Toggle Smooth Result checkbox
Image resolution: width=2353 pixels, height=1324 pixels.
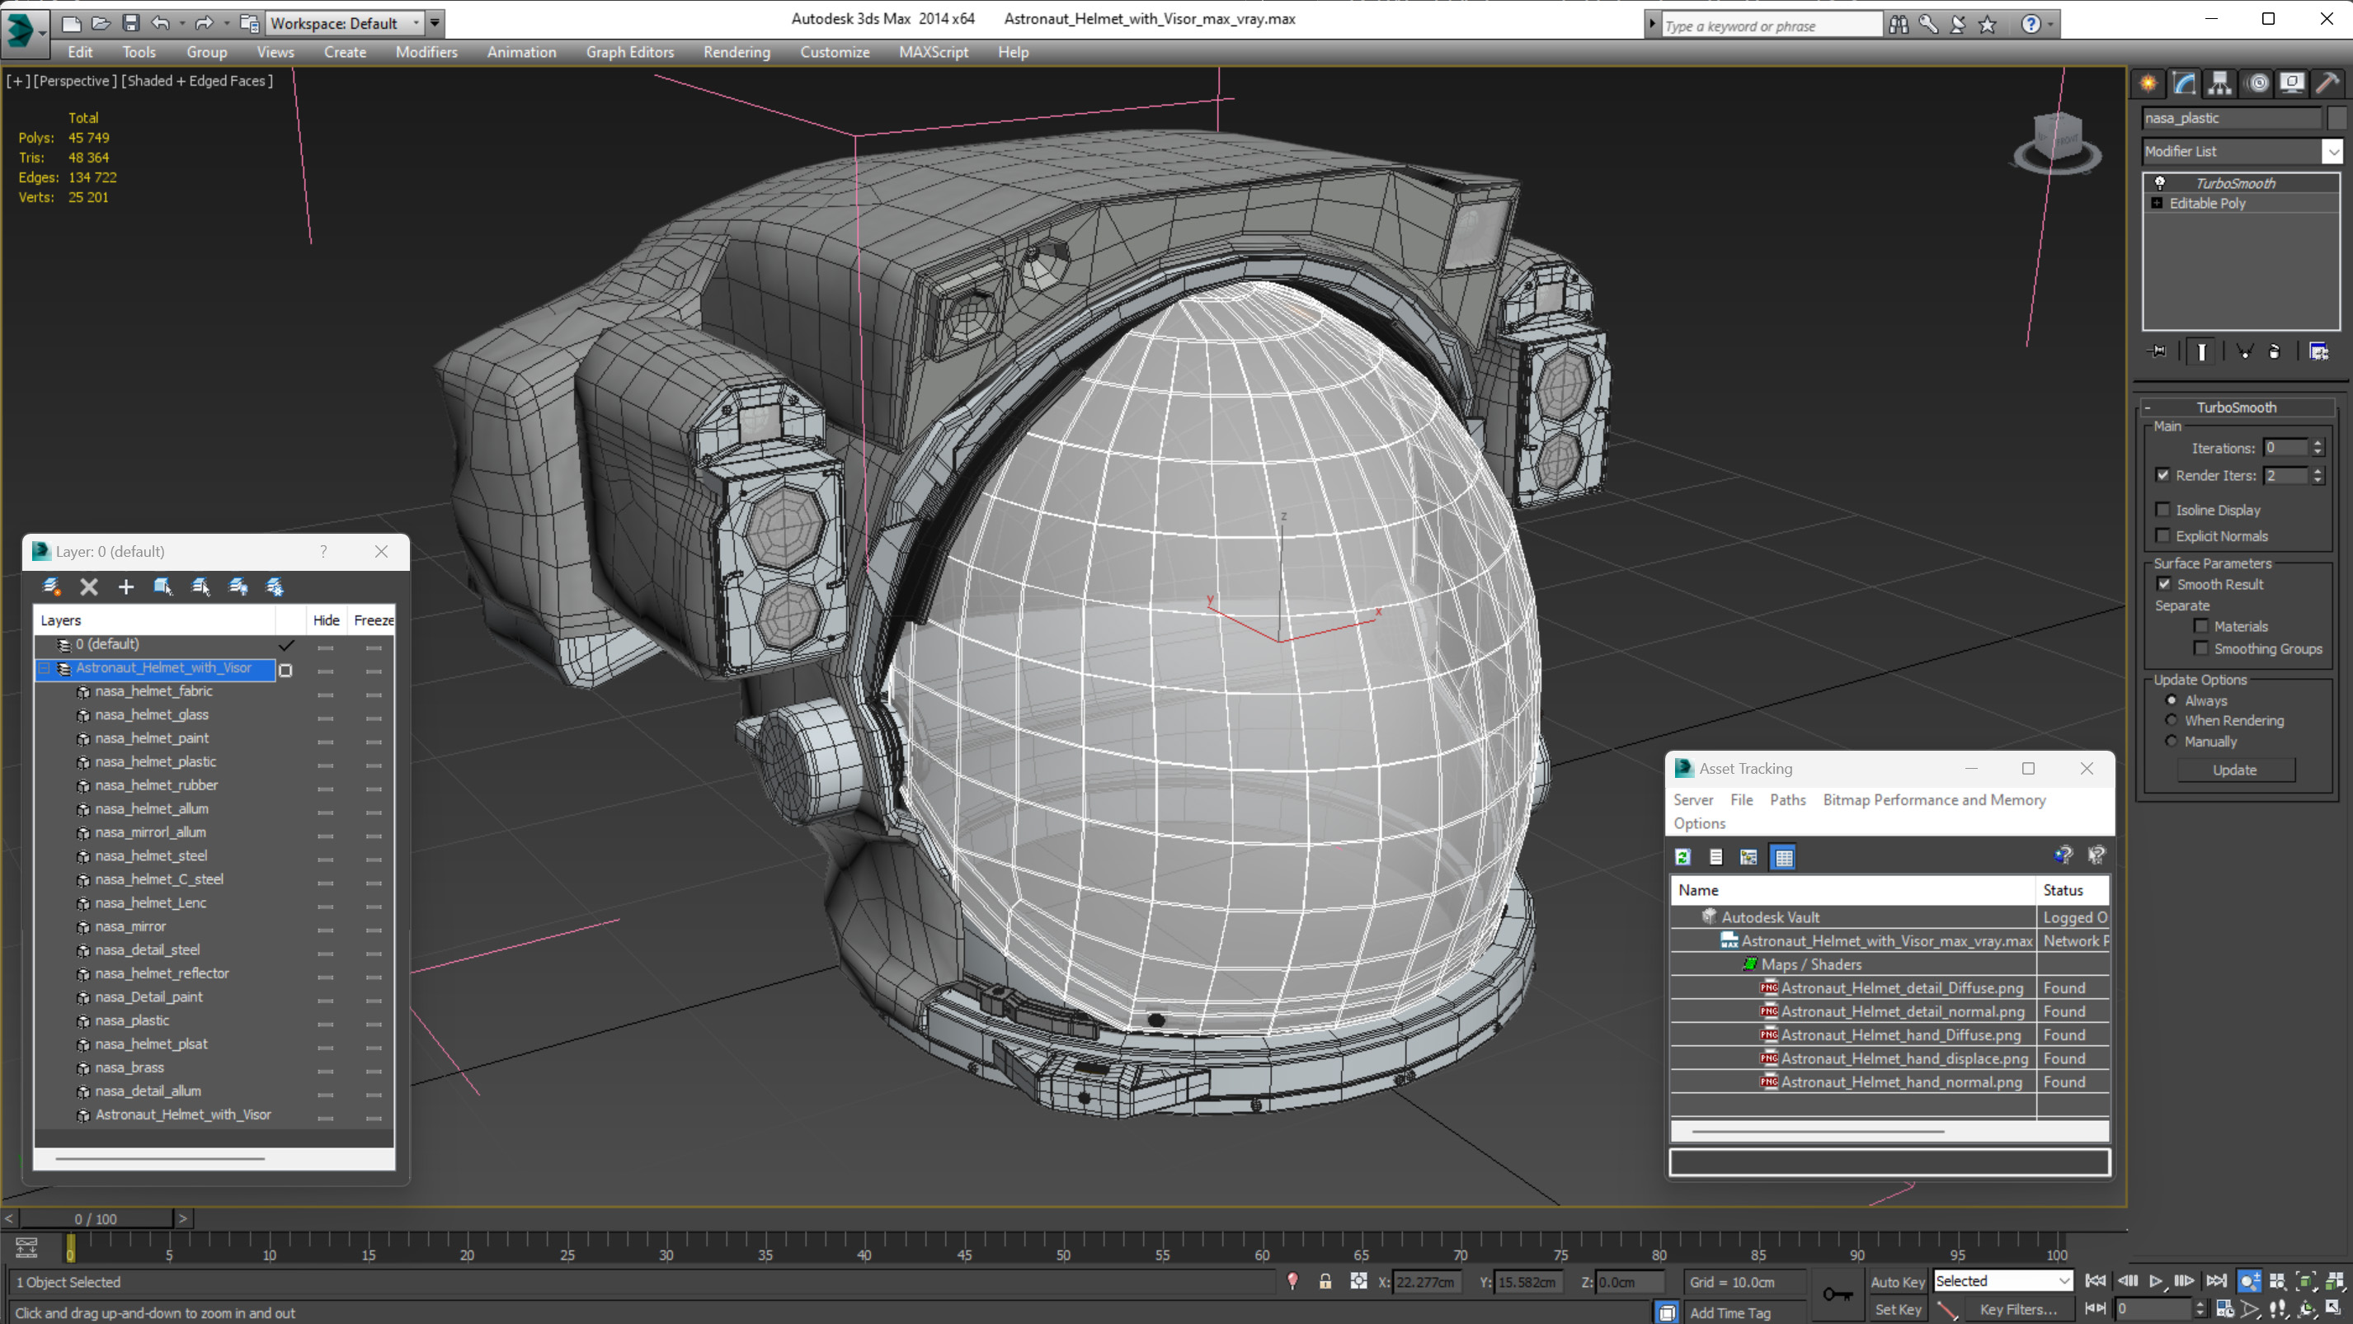tap(2164, 584)
